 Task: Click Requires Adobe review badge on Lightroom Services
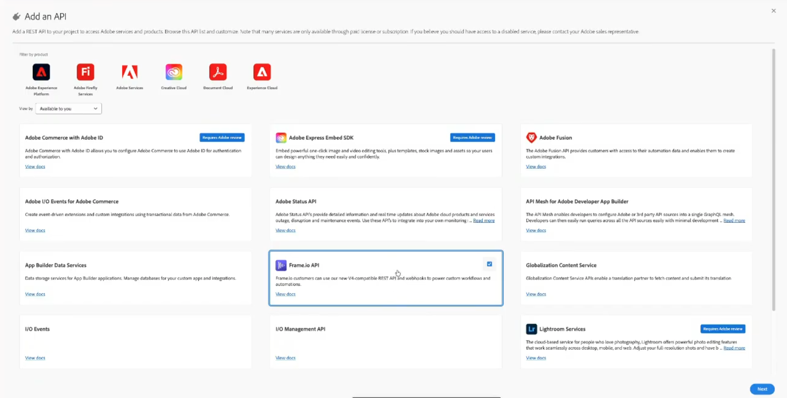point(723,329)
